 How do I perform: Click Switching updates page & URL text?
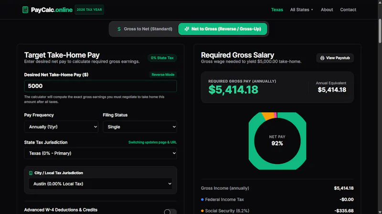[152, 142]
